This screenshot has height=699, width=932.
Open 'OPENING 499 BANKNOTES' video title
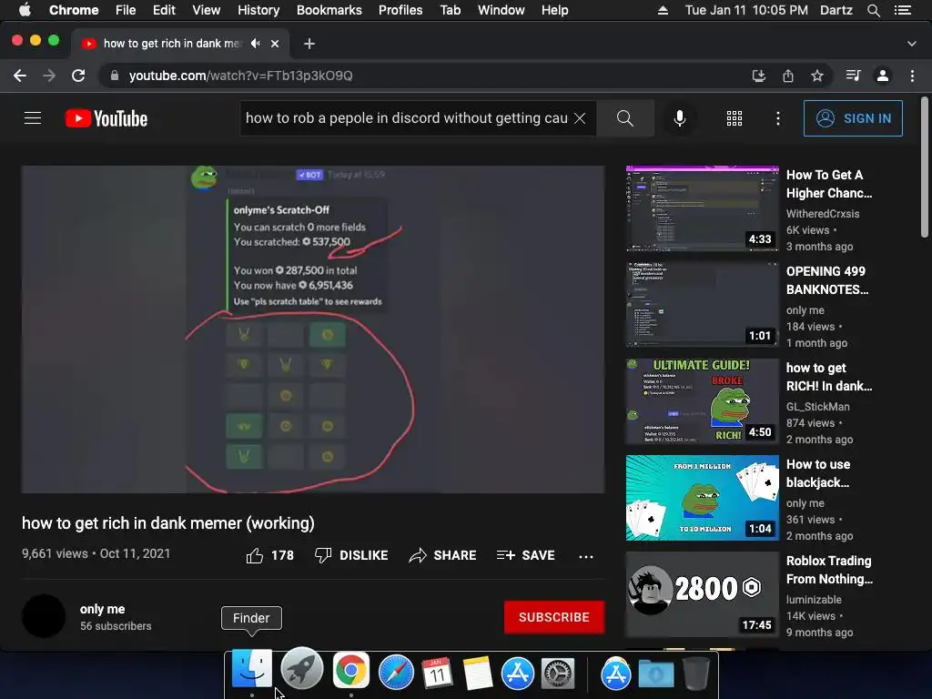pyautogui.click(x=827, y=280)
